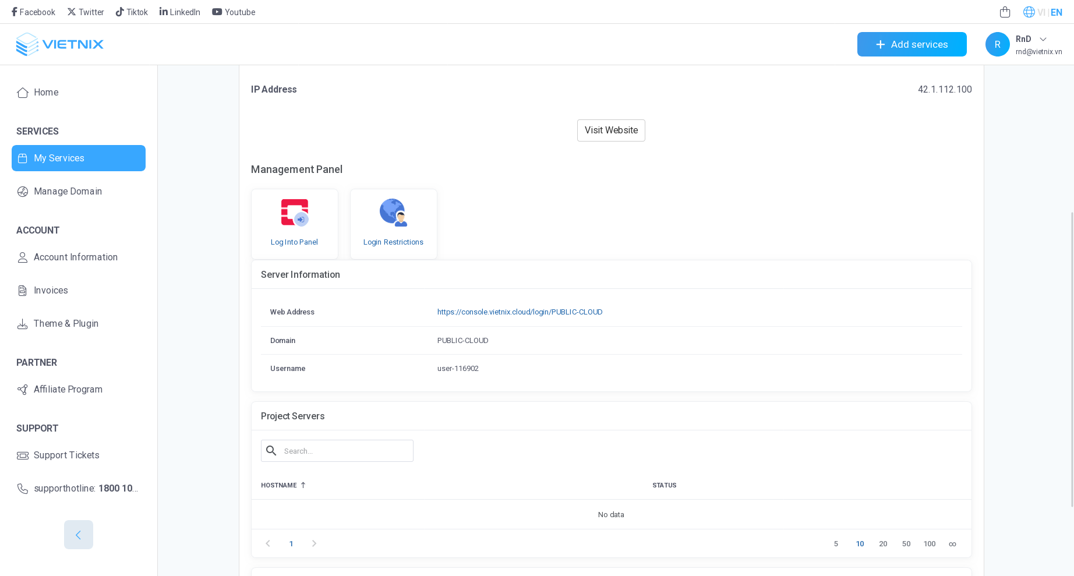Open the Facebook social link

click(x=33, y=12)
